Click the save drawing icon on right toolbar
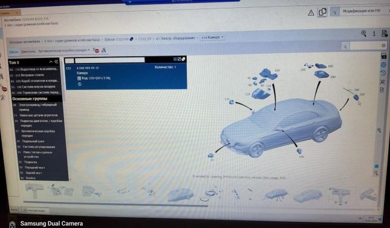The height and width of the screenshot is (228, 390). tap(382, 90)
